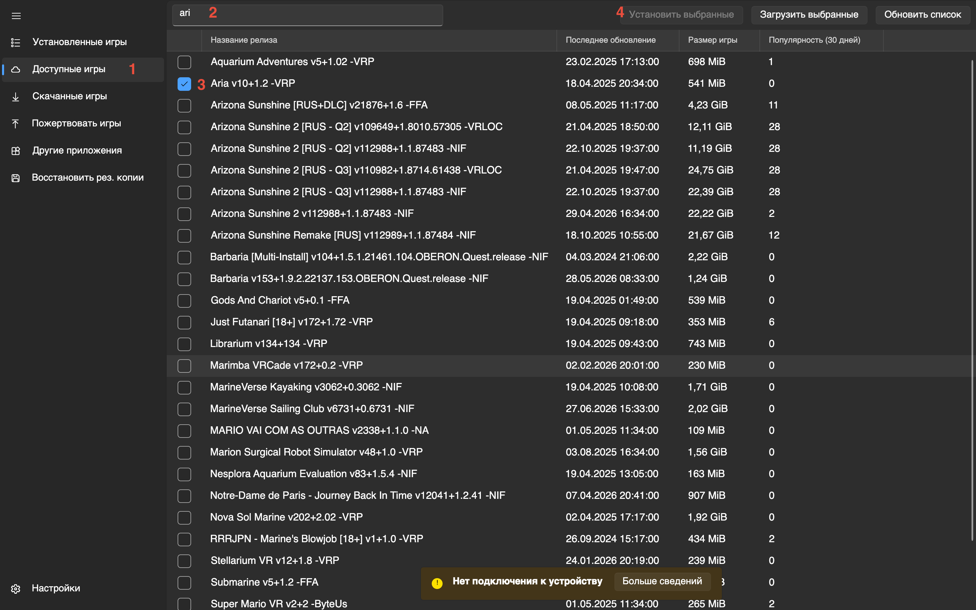Click the vertical scrollbar of games list

point(972,301)
